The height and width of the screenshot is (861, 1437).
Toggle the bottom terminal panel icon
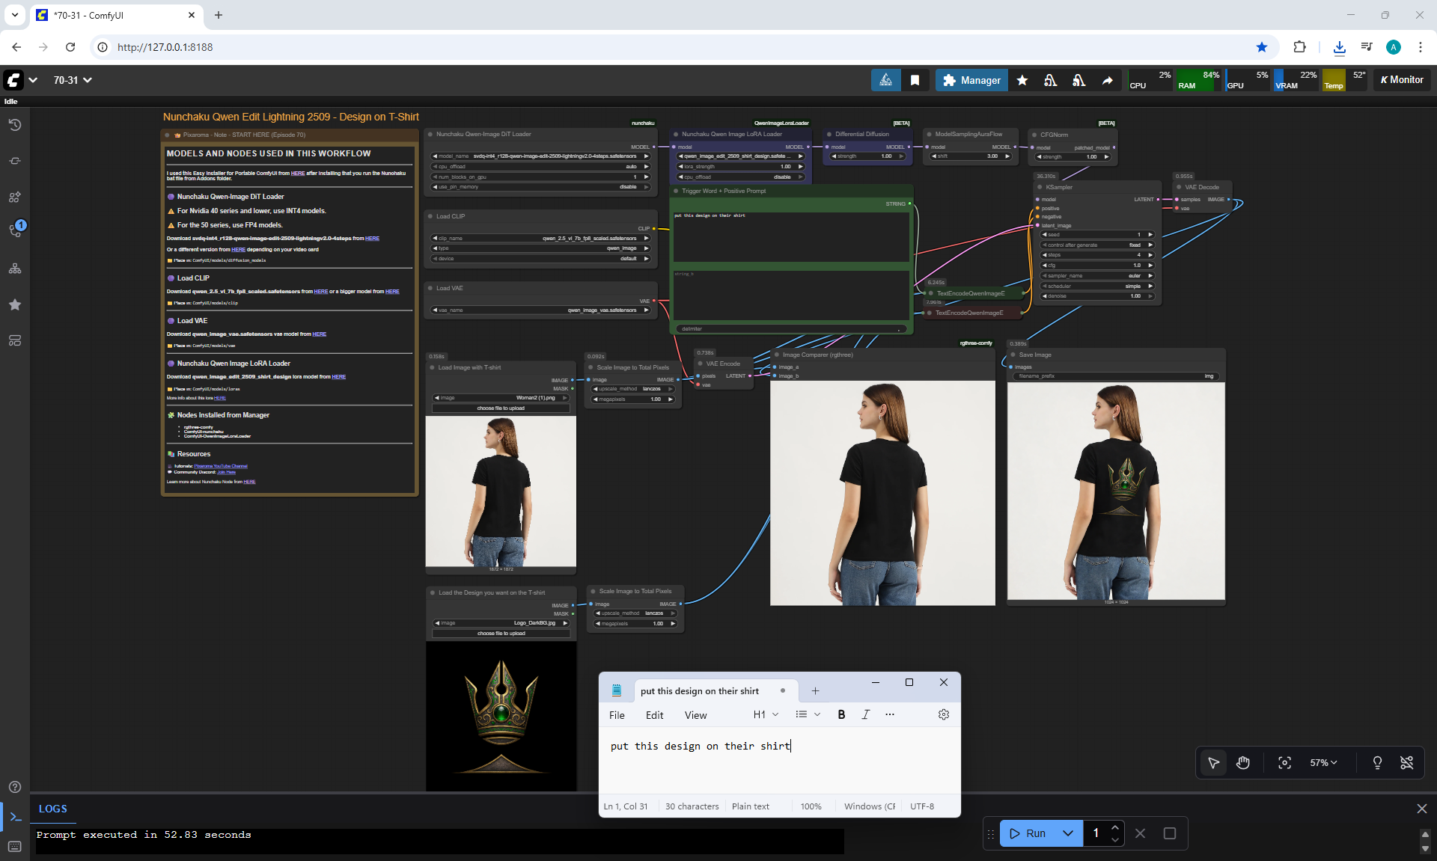tap(15, 816)
